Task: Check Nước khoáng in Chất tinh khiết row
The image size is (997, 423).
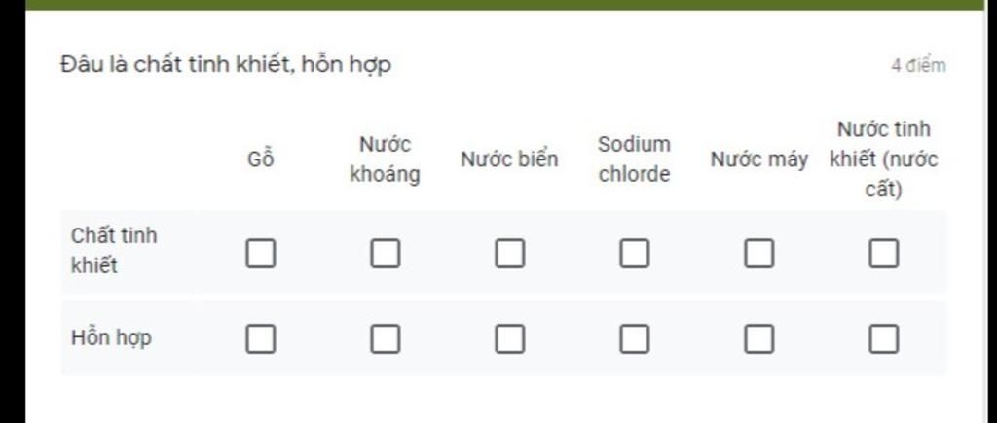Action: (x=385, y=254)
